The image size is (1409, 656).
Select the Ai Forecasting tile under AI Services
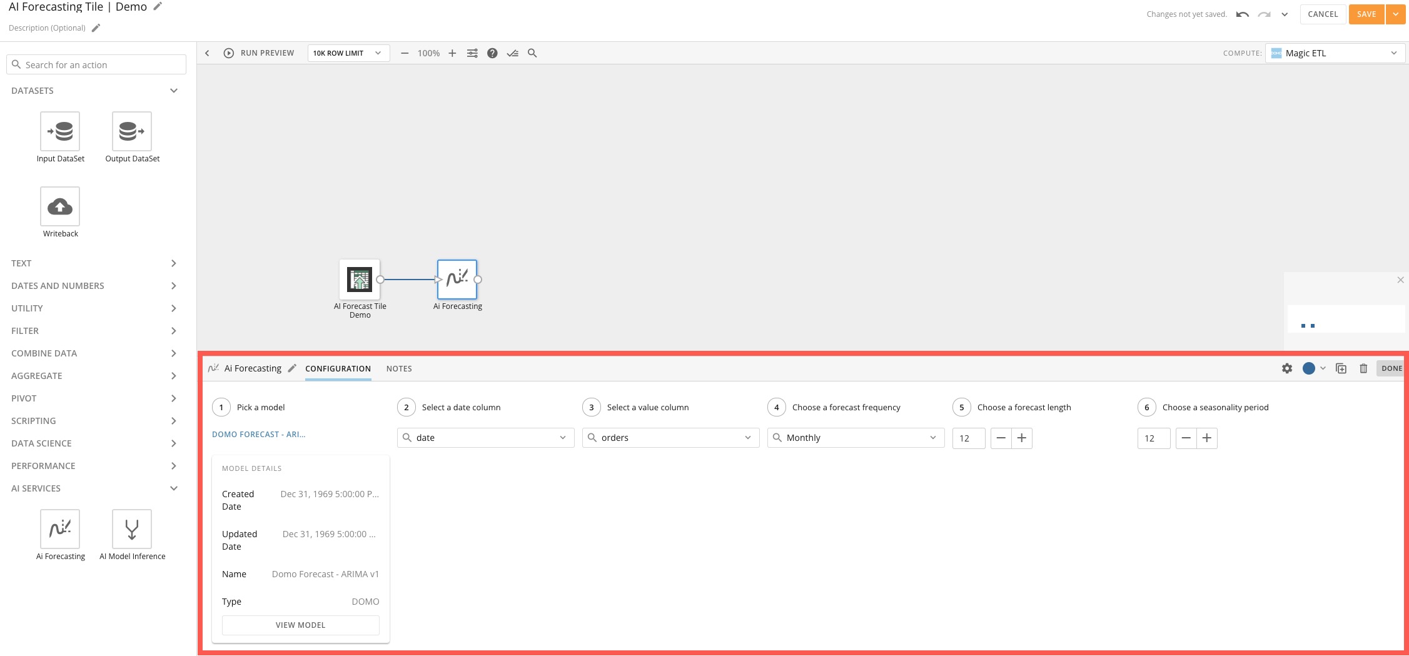pyautogui.click(x=60, y=528)
